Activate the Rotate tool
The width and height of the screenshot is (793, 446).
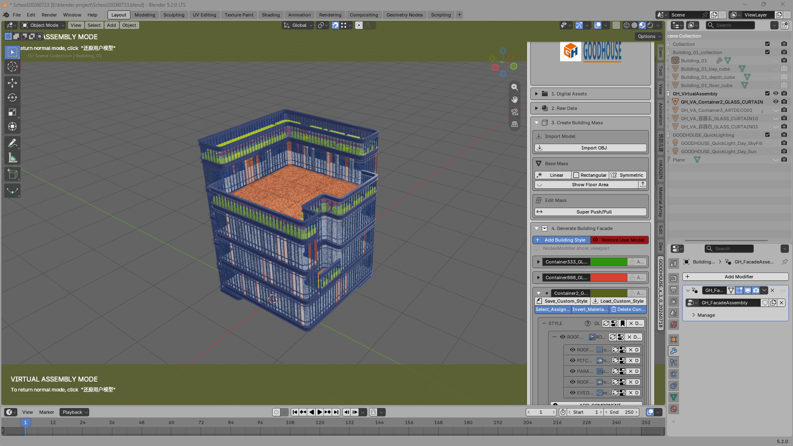tap(12, 97)
